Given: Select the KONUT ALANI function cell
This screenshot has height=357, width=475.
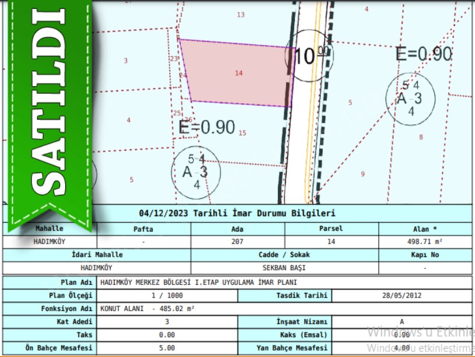Looking at the screenshot, I should pyautogui.click(x=147, y=309).
